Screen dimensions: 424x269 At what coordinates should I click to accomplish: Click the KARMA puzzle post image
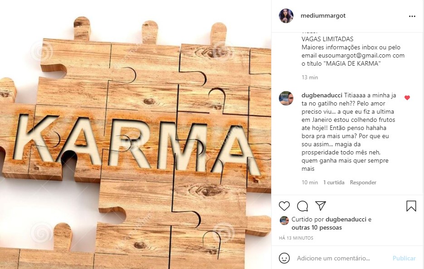[x=136, y=134]
